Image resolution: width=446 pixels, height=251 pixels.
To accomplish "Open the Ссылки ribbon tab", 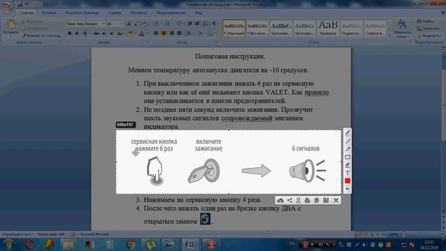I will (x=115, y=13).
